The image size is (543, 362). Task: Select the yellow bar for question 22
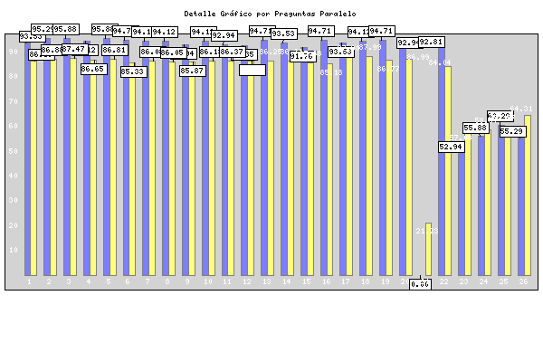448,171
